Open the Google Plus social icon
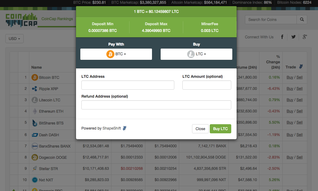 coord(305,37)
